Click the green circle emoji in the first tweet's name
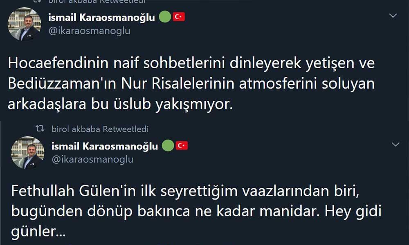This screenshot has width=409, height=245. click(164, 17)
